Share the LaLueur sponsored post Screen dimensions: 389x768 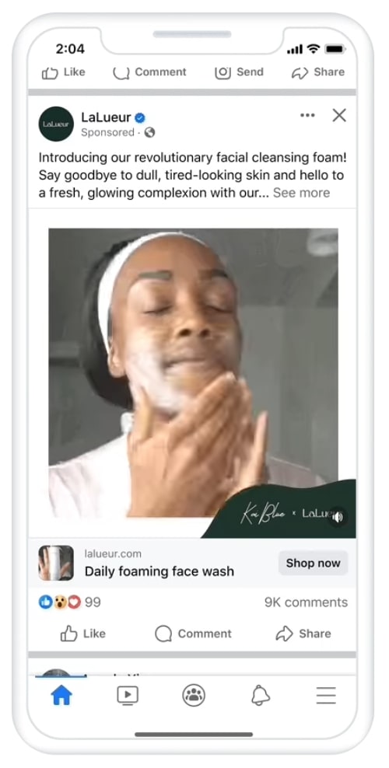(303, 634)
